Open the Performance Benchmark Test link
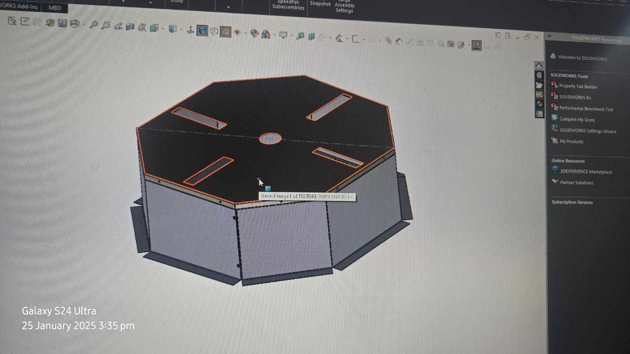The width and height of the screenshot is (630, 354). (x=586, y=109)
